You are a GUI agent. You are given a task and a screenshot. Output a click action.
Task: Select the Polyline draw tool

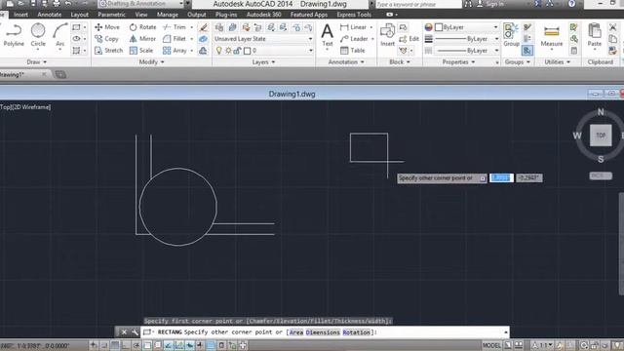[14, 35]
